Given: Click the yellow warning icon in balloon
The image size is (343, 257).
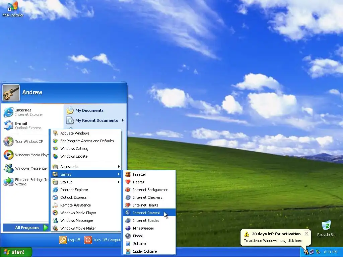Looking at the screenshot, I should 247,234.
